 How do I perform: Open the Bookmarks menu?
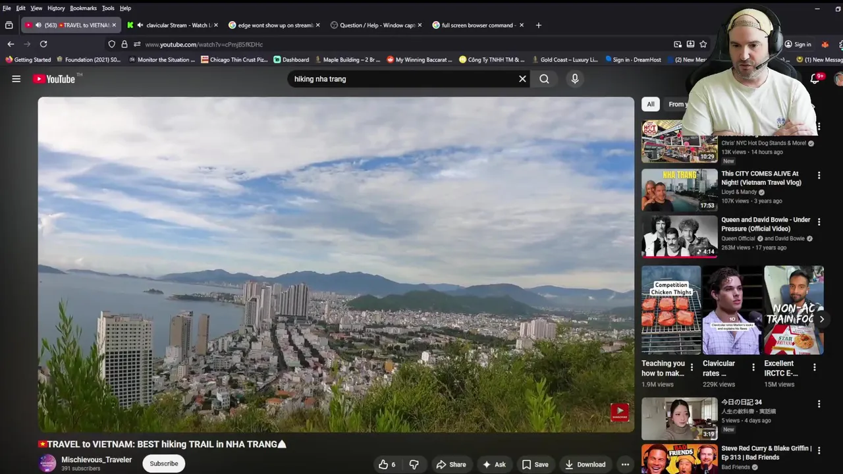[84, 8]
